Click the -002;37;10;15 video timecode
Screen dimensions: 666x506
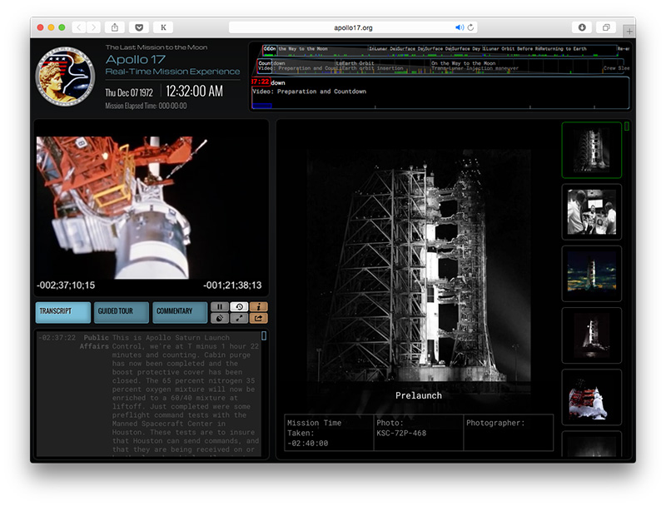pos(66,285)
